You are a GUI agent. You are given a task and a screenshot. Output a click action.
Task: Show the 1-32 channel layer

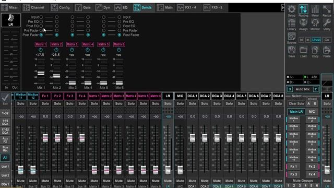[x=5, y=113]
